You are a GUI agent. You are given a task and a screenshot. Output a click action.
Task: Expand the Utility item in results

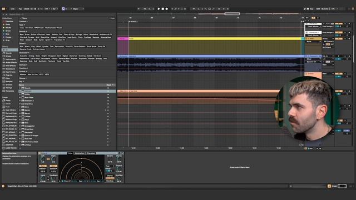click(20, 94)
